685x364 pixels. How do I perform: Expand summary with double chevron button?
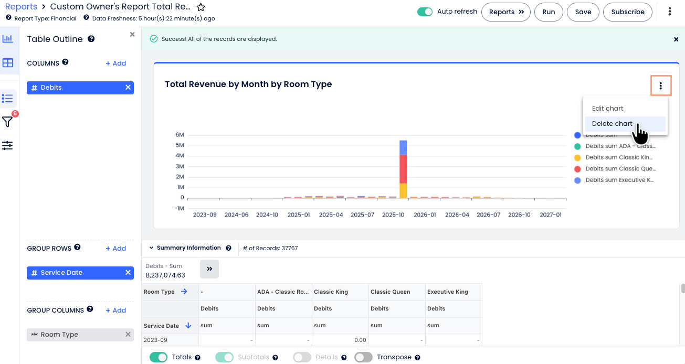click(x=209, y=269)
